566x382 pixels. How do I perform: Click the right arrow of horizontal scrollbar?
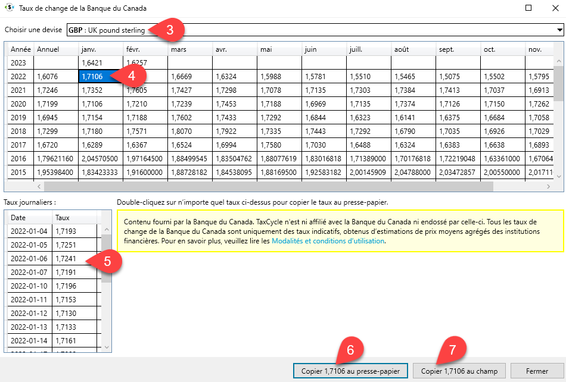point(548,186)
